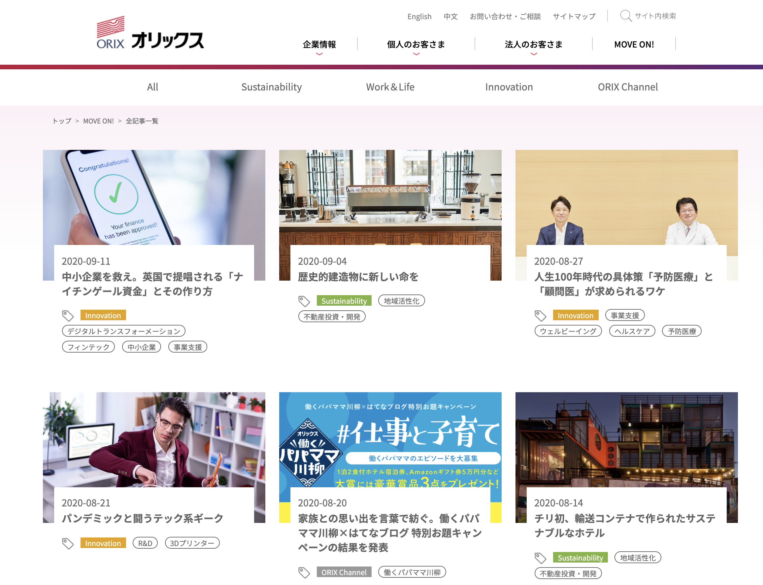Expand the 個人のお客さま menu
The image size is (763, 585).
(x=416, y=45)
